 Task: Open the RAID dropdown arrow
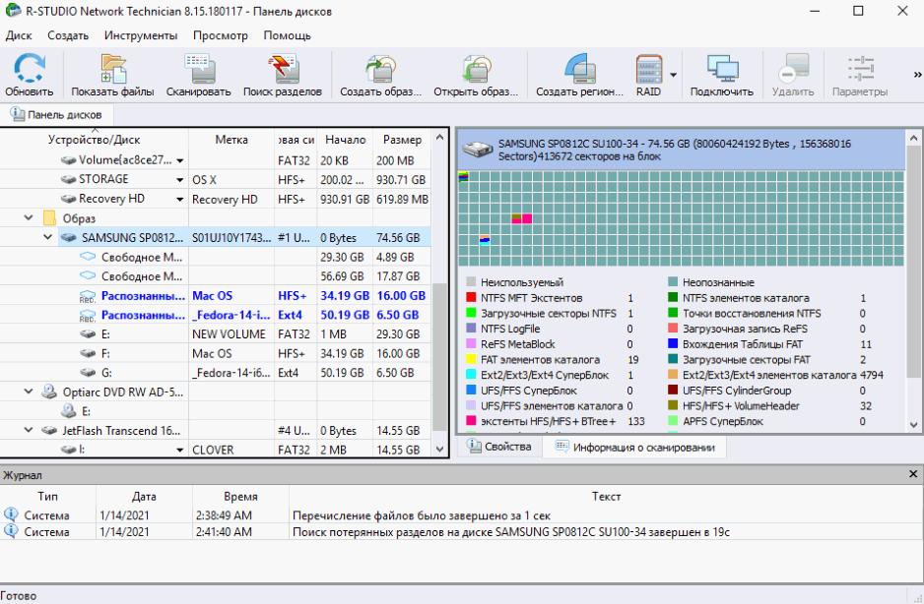674,75
